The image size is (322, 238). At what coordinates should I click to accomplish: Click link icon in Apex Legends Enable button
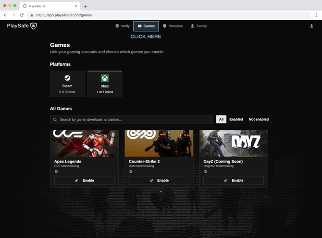pyautogui.click(x=76, y=180)
